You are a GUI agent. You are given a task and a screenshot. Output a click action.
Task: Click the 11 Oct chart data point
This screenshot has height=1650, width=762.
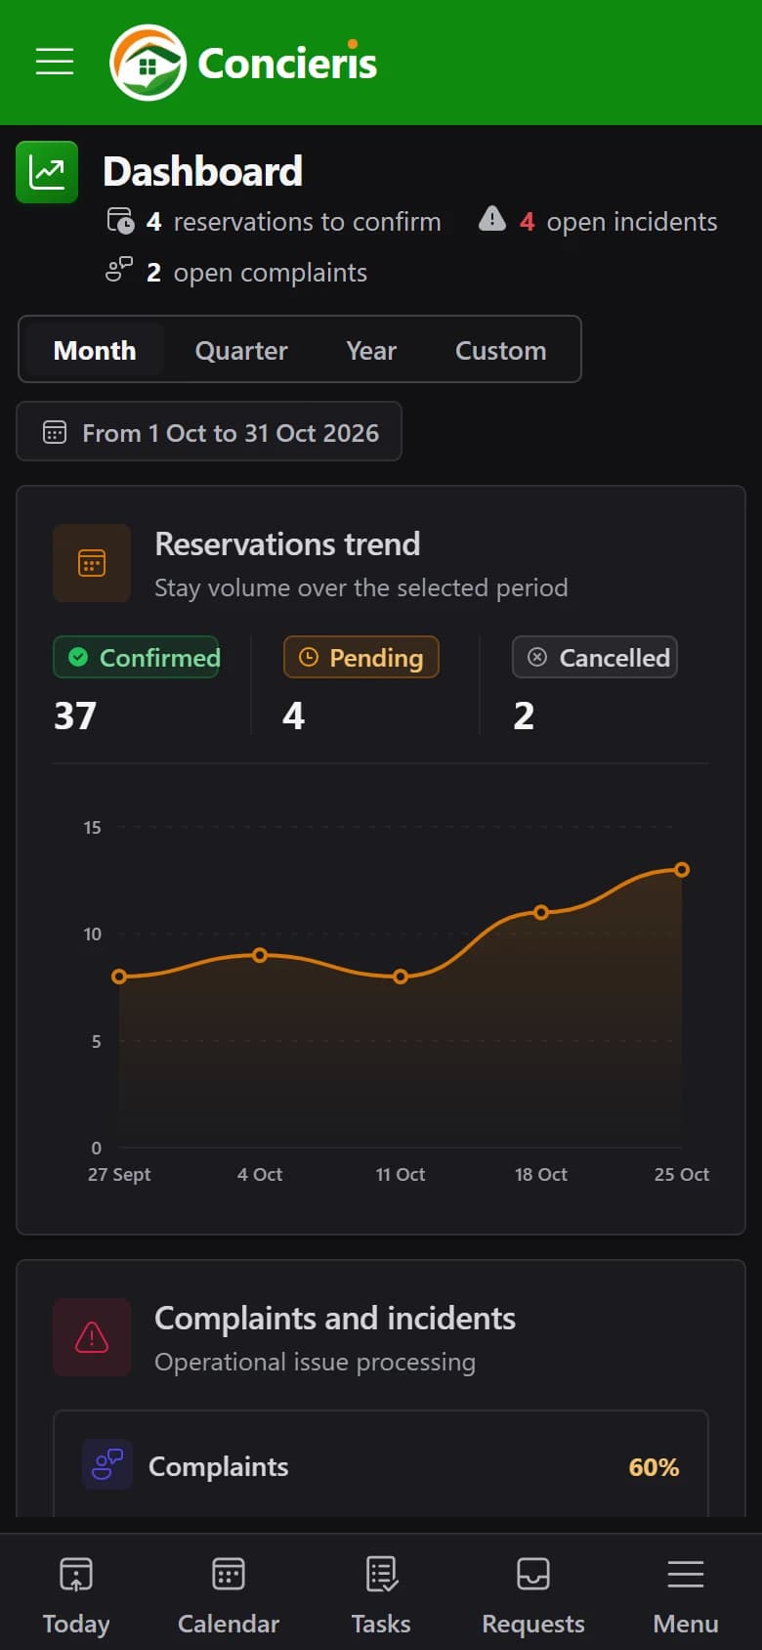401,977
